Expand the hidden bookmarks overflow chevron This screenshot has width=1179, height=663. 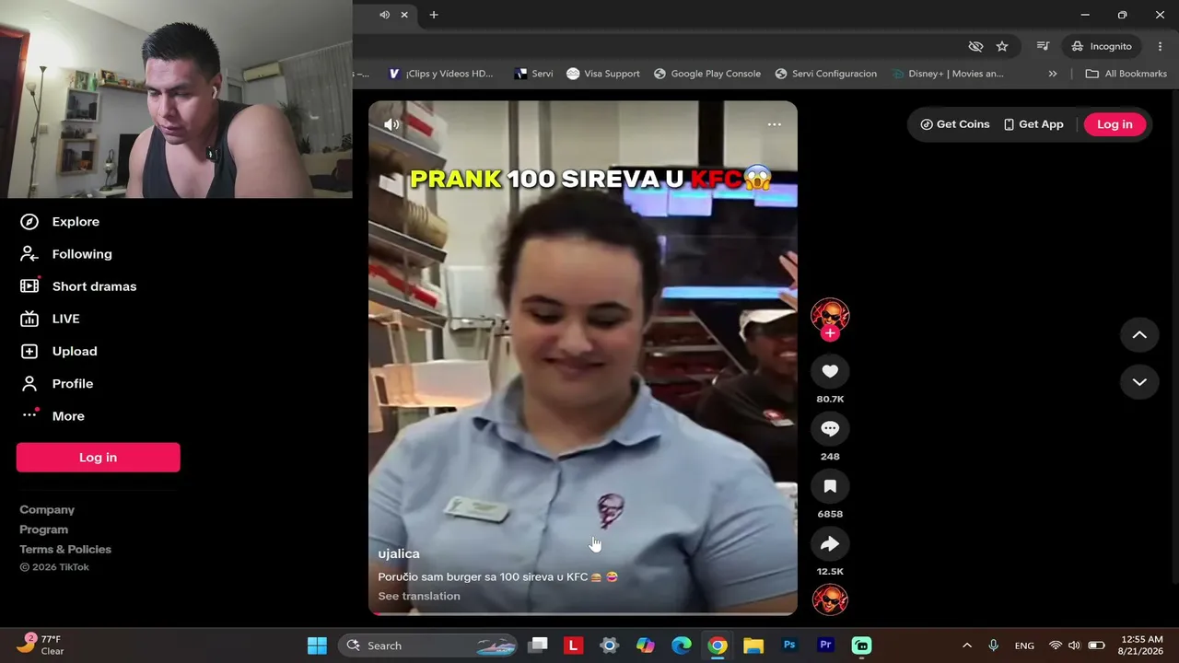point(1053,74)
